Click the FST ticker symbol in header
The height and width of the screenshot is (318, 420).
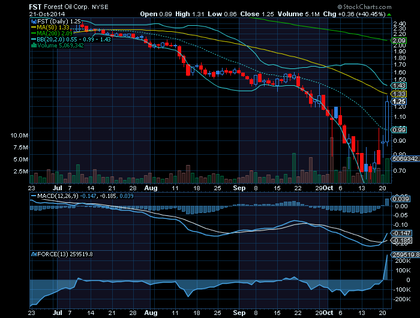point(35,7)
